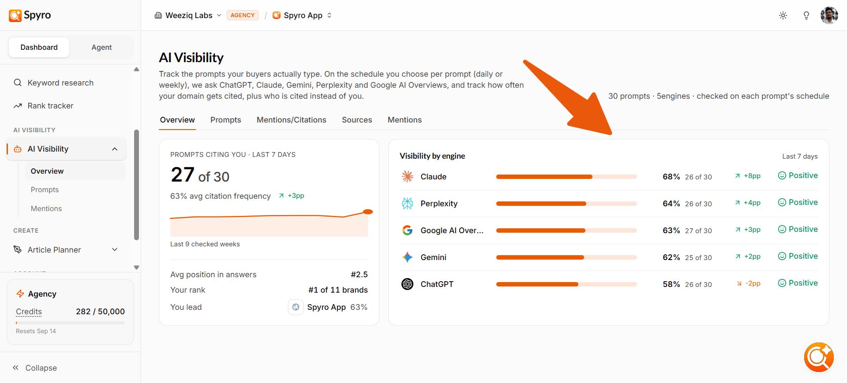Switch to the Dashboard toggle

click(x=39, y=47)
